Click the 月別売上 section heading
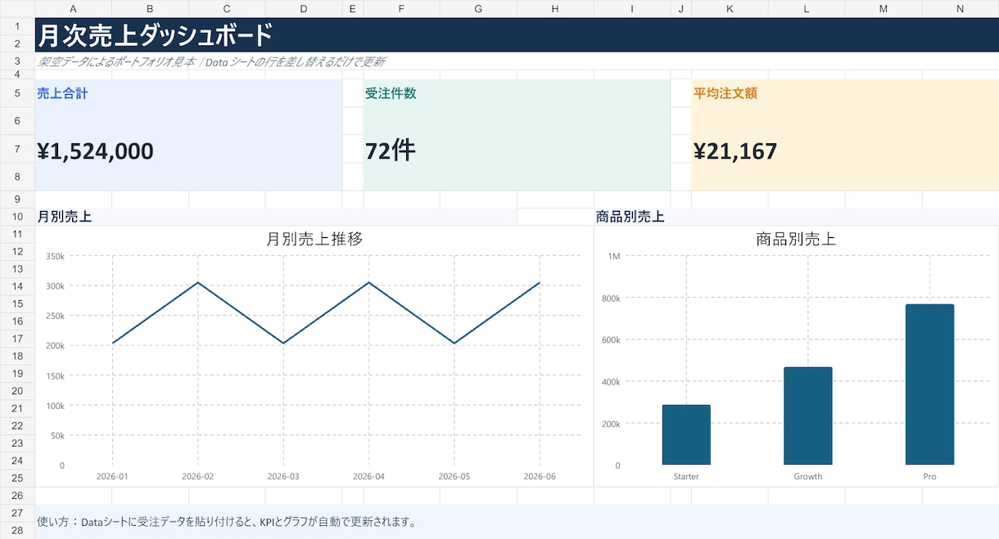This screenshot has height=539, width=999. 65,217
